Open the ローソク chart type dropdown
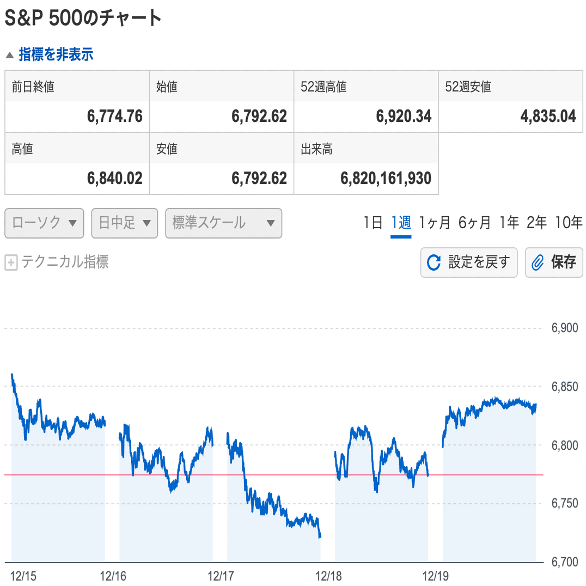This screenshot has height=586, width=586. (44, 223)
